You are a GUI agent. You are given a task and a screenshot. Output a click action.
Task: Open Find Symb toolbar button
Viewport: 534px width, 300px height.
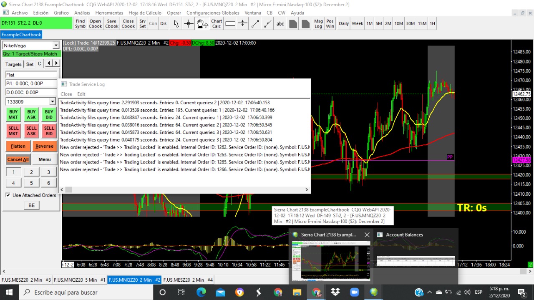[80, 24]
